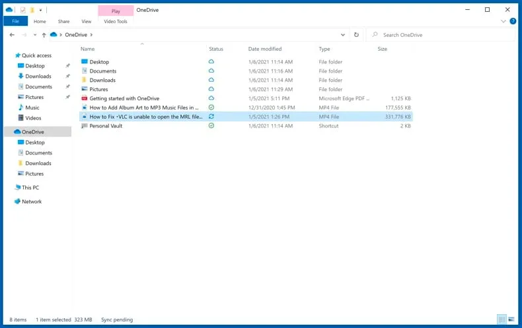Click cloud status icon for Getting started PDF

click(211, 98)
